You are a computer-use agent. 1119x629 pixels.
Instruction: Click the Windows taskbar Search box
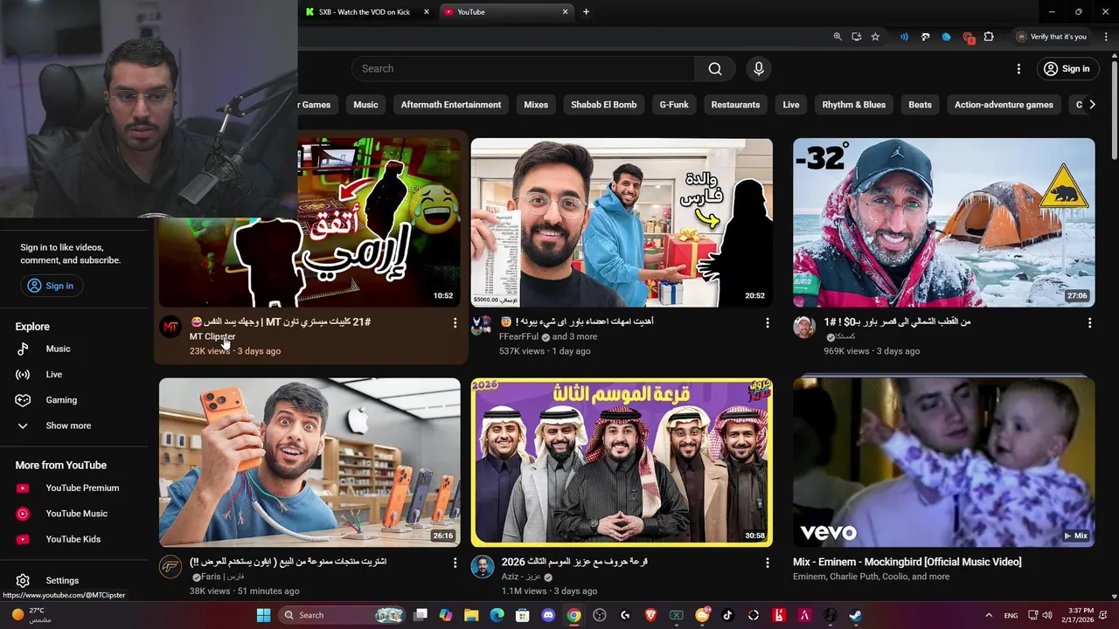[343, 615]
